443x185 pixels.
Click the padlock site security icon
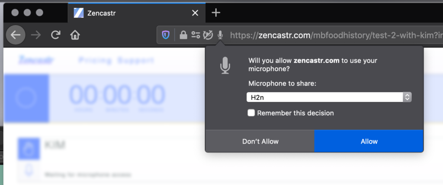pos(183,35)
